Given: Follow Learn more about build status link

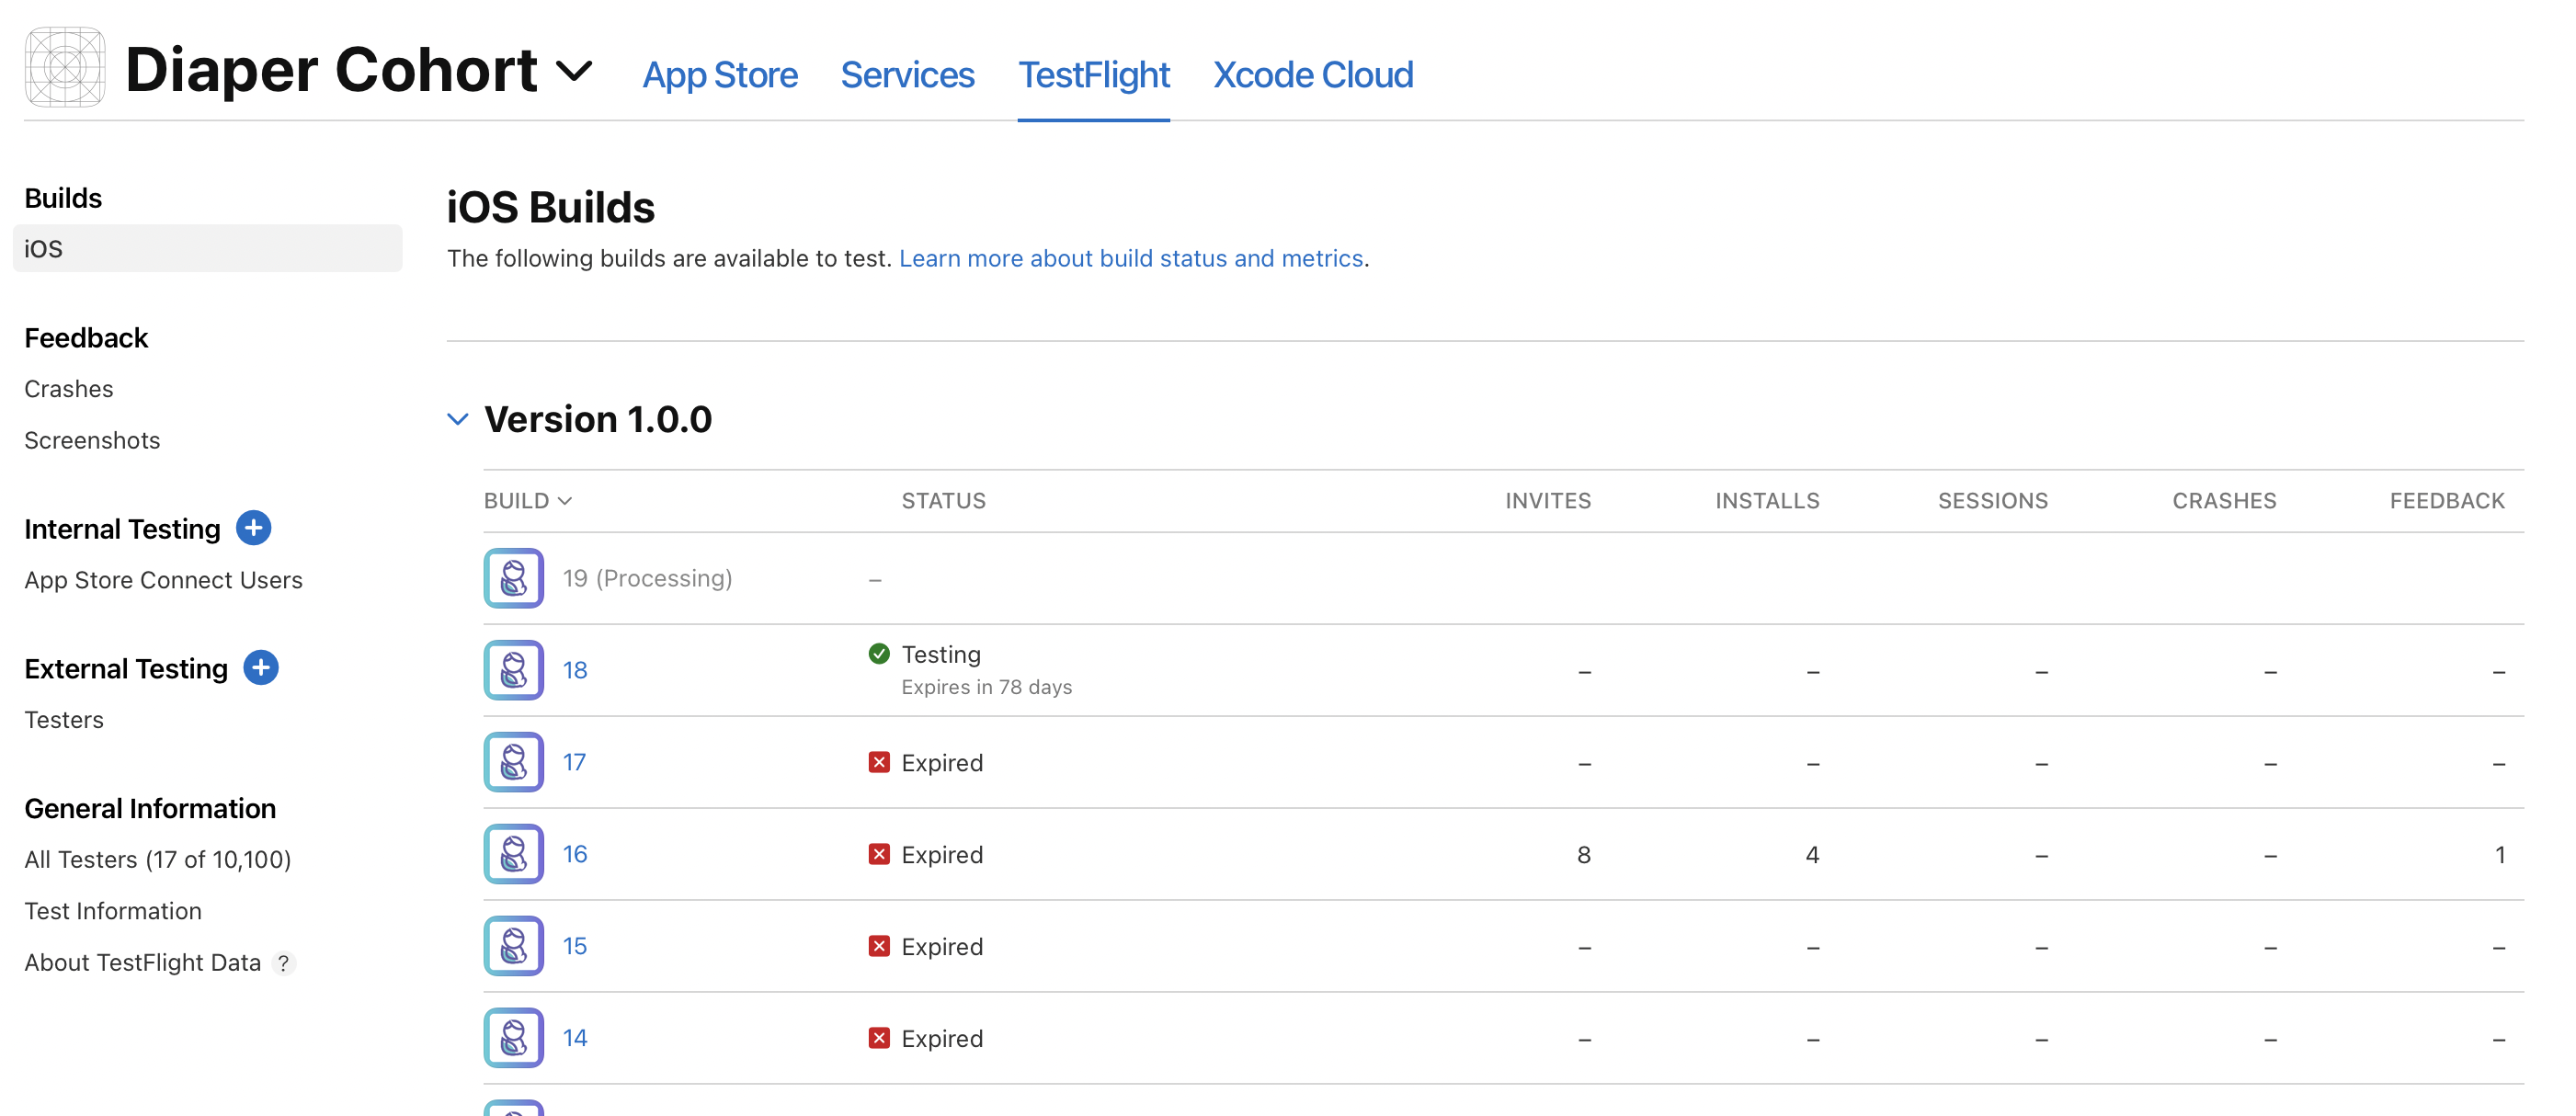Looking at the screenshot, I should tap(1131, 259).
